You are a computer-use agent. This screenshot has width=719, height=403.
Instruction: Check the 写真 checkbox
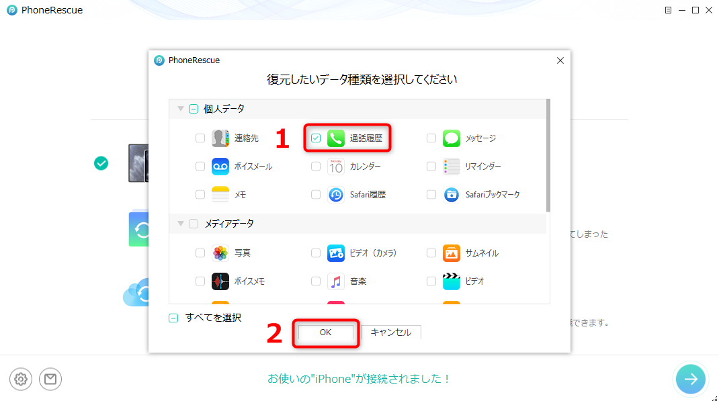pos(200,253)
